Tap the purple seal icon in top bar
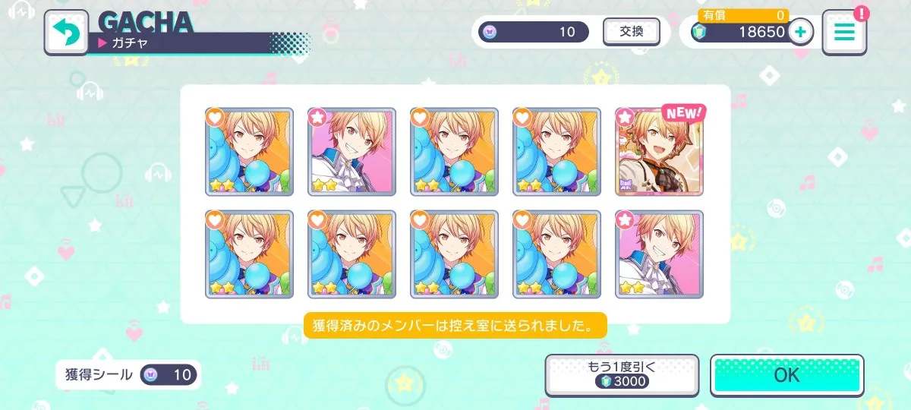The image size is (911, 410). [489, 32]
